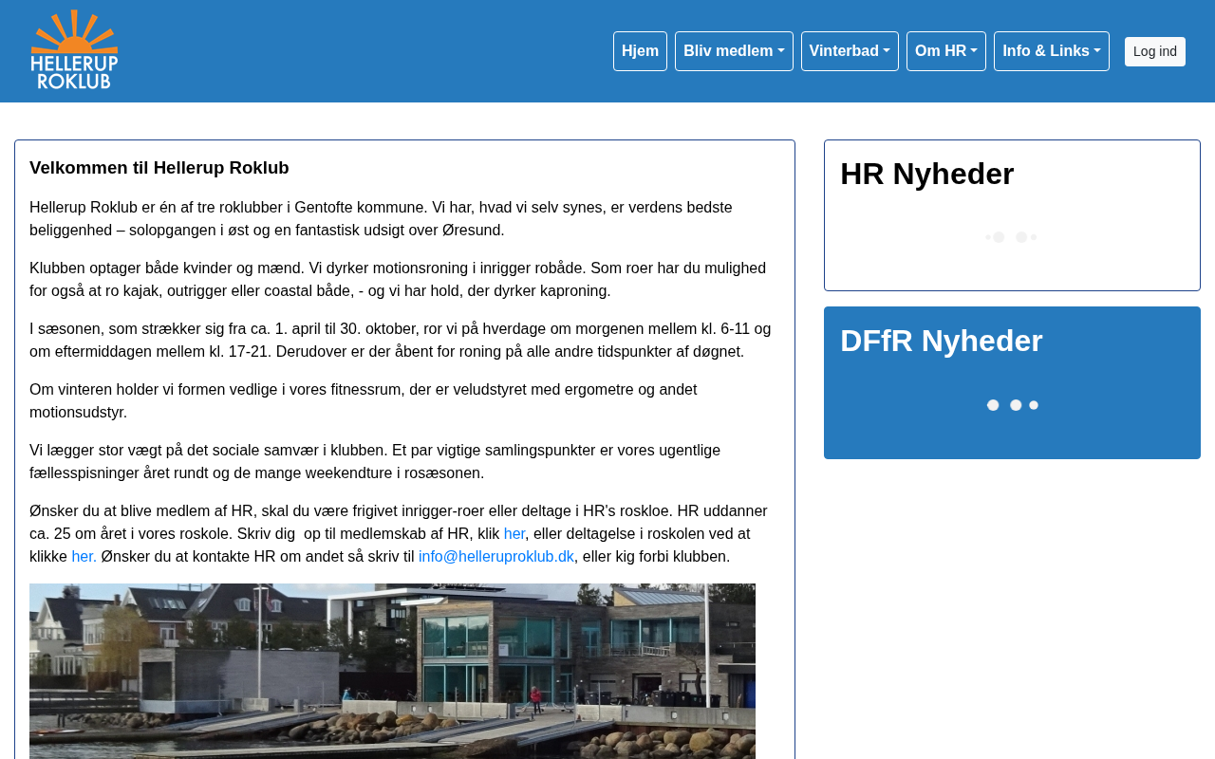The image size is (1215, 759).
Task: Expand the Om HR menu
Action: [x=946, y=51]
